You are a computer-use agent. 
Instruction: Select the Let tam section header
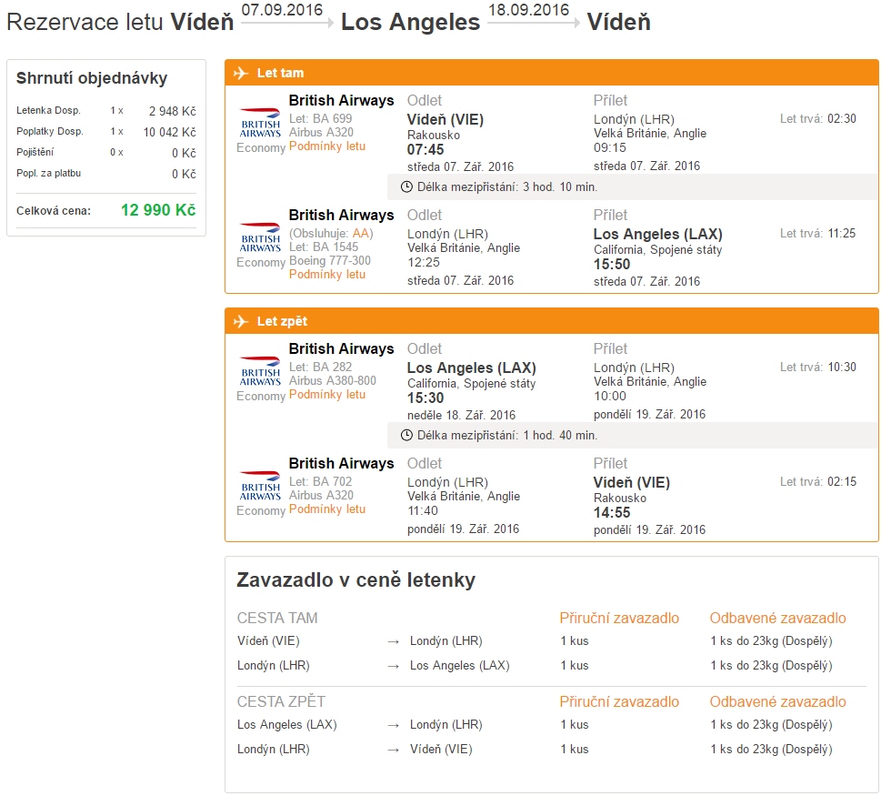[551, 73]
